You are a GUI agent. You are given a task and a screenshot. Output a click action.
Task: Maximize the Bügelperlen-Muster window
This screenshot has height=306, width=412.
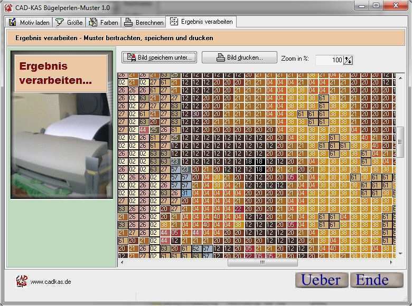[x=376, y=6]
